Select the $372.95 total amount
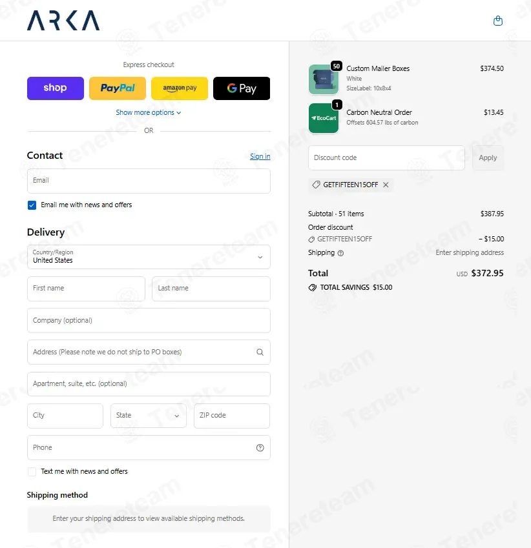 coord(487,273)
